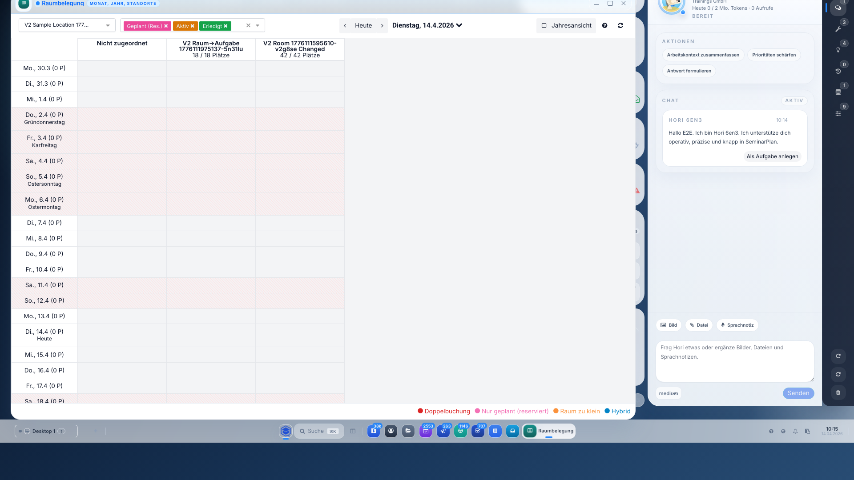Click the Frag Hori message input field
The height and width of the screenshot is (480, 854).
pyautogui.click(x=734, y=361)
